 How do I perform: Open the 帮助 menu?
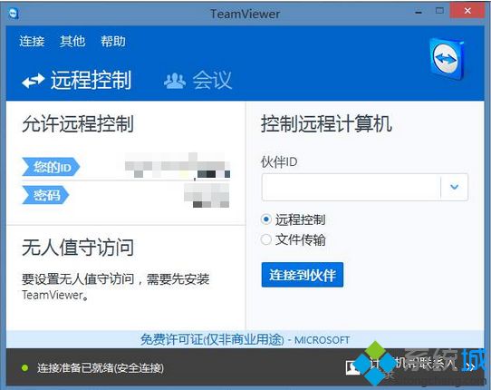(x=113, y=41)
